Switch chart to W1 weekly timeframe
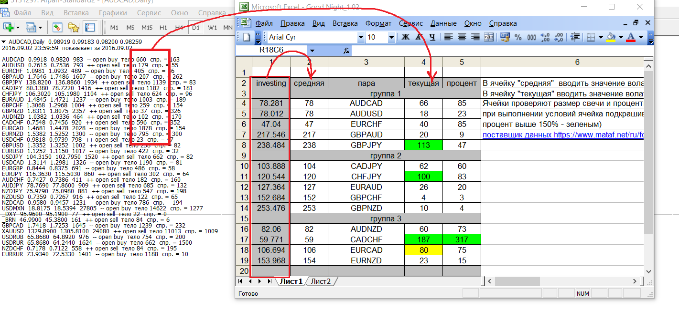The image size is (679, 322). click(x=212, y=28)
